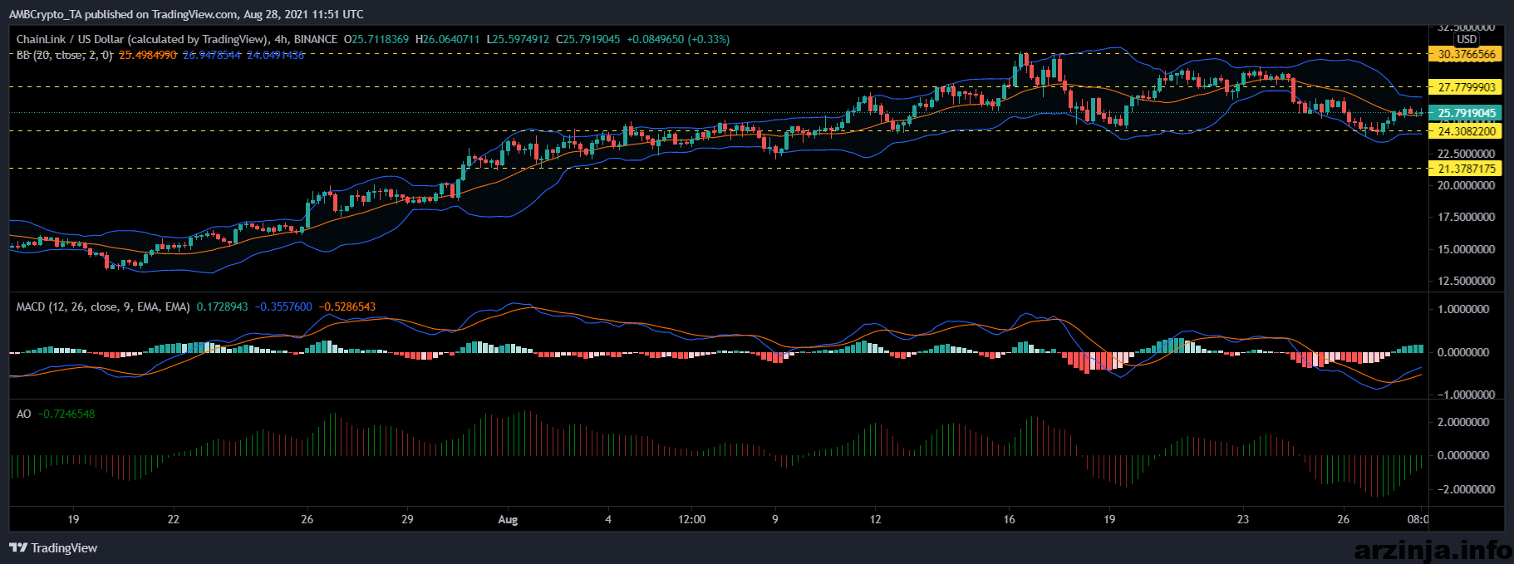Screen dimensions: 1514x564
Task: Click the 12:00 label on the time axis
Action: (x=691, y=519)
